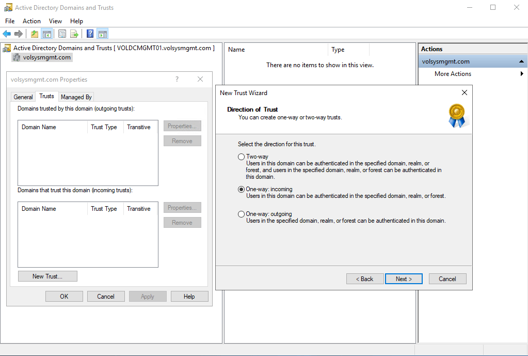
Task: Toggle Show/Hide Action Pane icon
Action: click(x=102, y=34)
